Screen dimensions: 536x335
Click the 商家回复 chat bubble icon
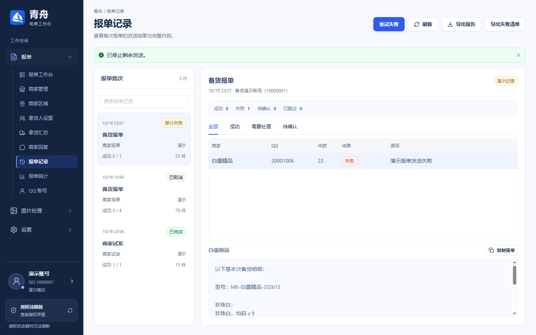(x=22, y=147)
